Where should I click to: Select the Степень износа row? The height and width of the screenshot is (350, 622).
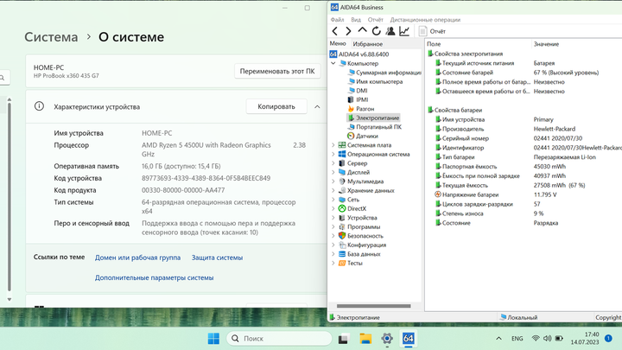[x=528, y=213]
